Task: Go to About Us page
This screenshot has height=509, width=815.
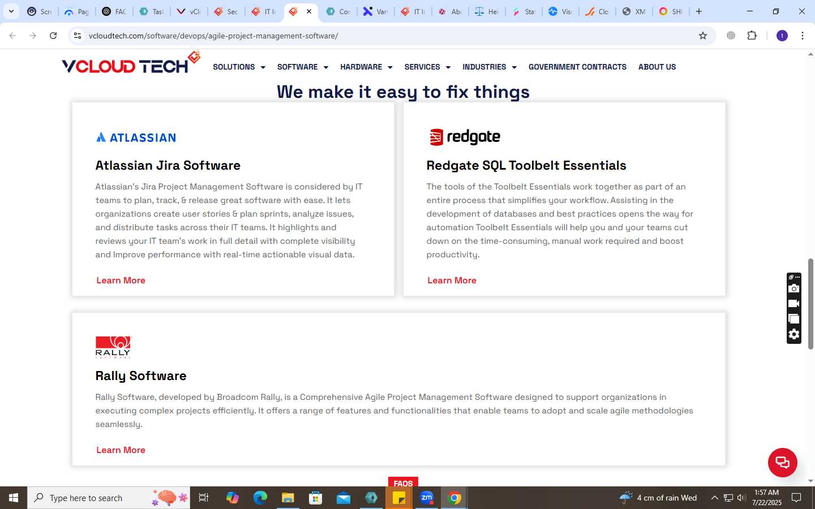Action: tap(657, 67)
